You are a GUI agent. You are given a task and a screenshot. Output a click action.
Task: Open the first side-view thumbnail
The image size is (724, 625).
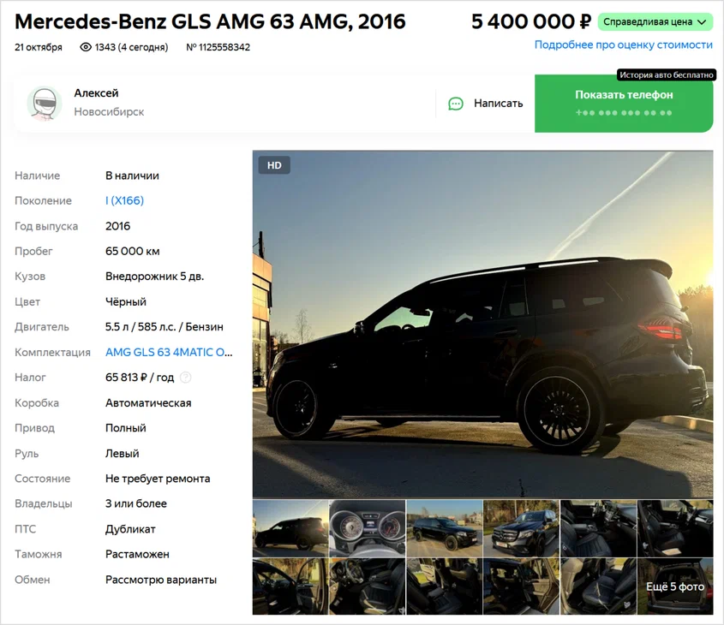(290, 528)
